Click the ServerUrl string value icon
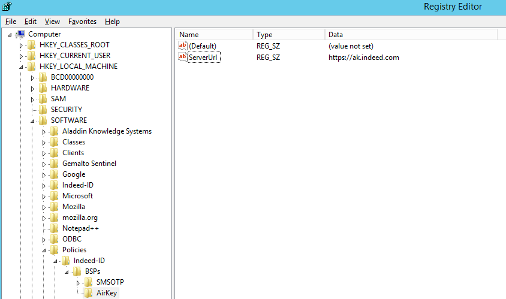Viewport: 506px width, 299px height. [183, 58]
